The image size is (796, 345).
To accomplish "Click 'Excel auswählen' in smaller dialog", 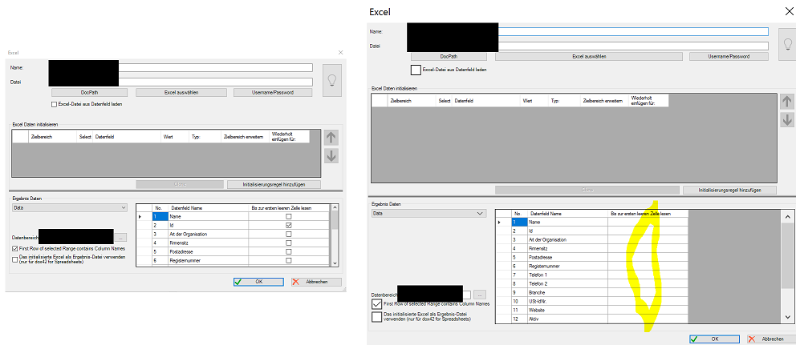I will point(181,93).
